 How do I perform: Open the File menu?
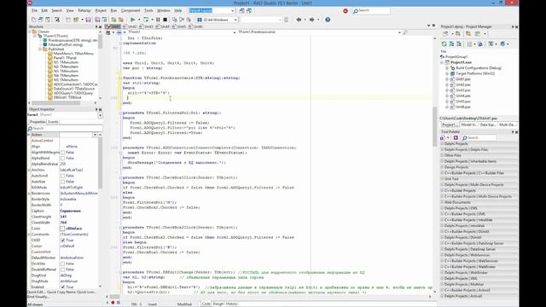pyautogui.click(x=34, y=11)
